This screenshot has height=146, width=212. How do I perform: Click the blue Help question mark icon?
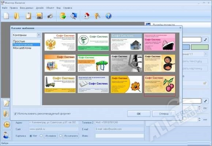tap(109, 16)
